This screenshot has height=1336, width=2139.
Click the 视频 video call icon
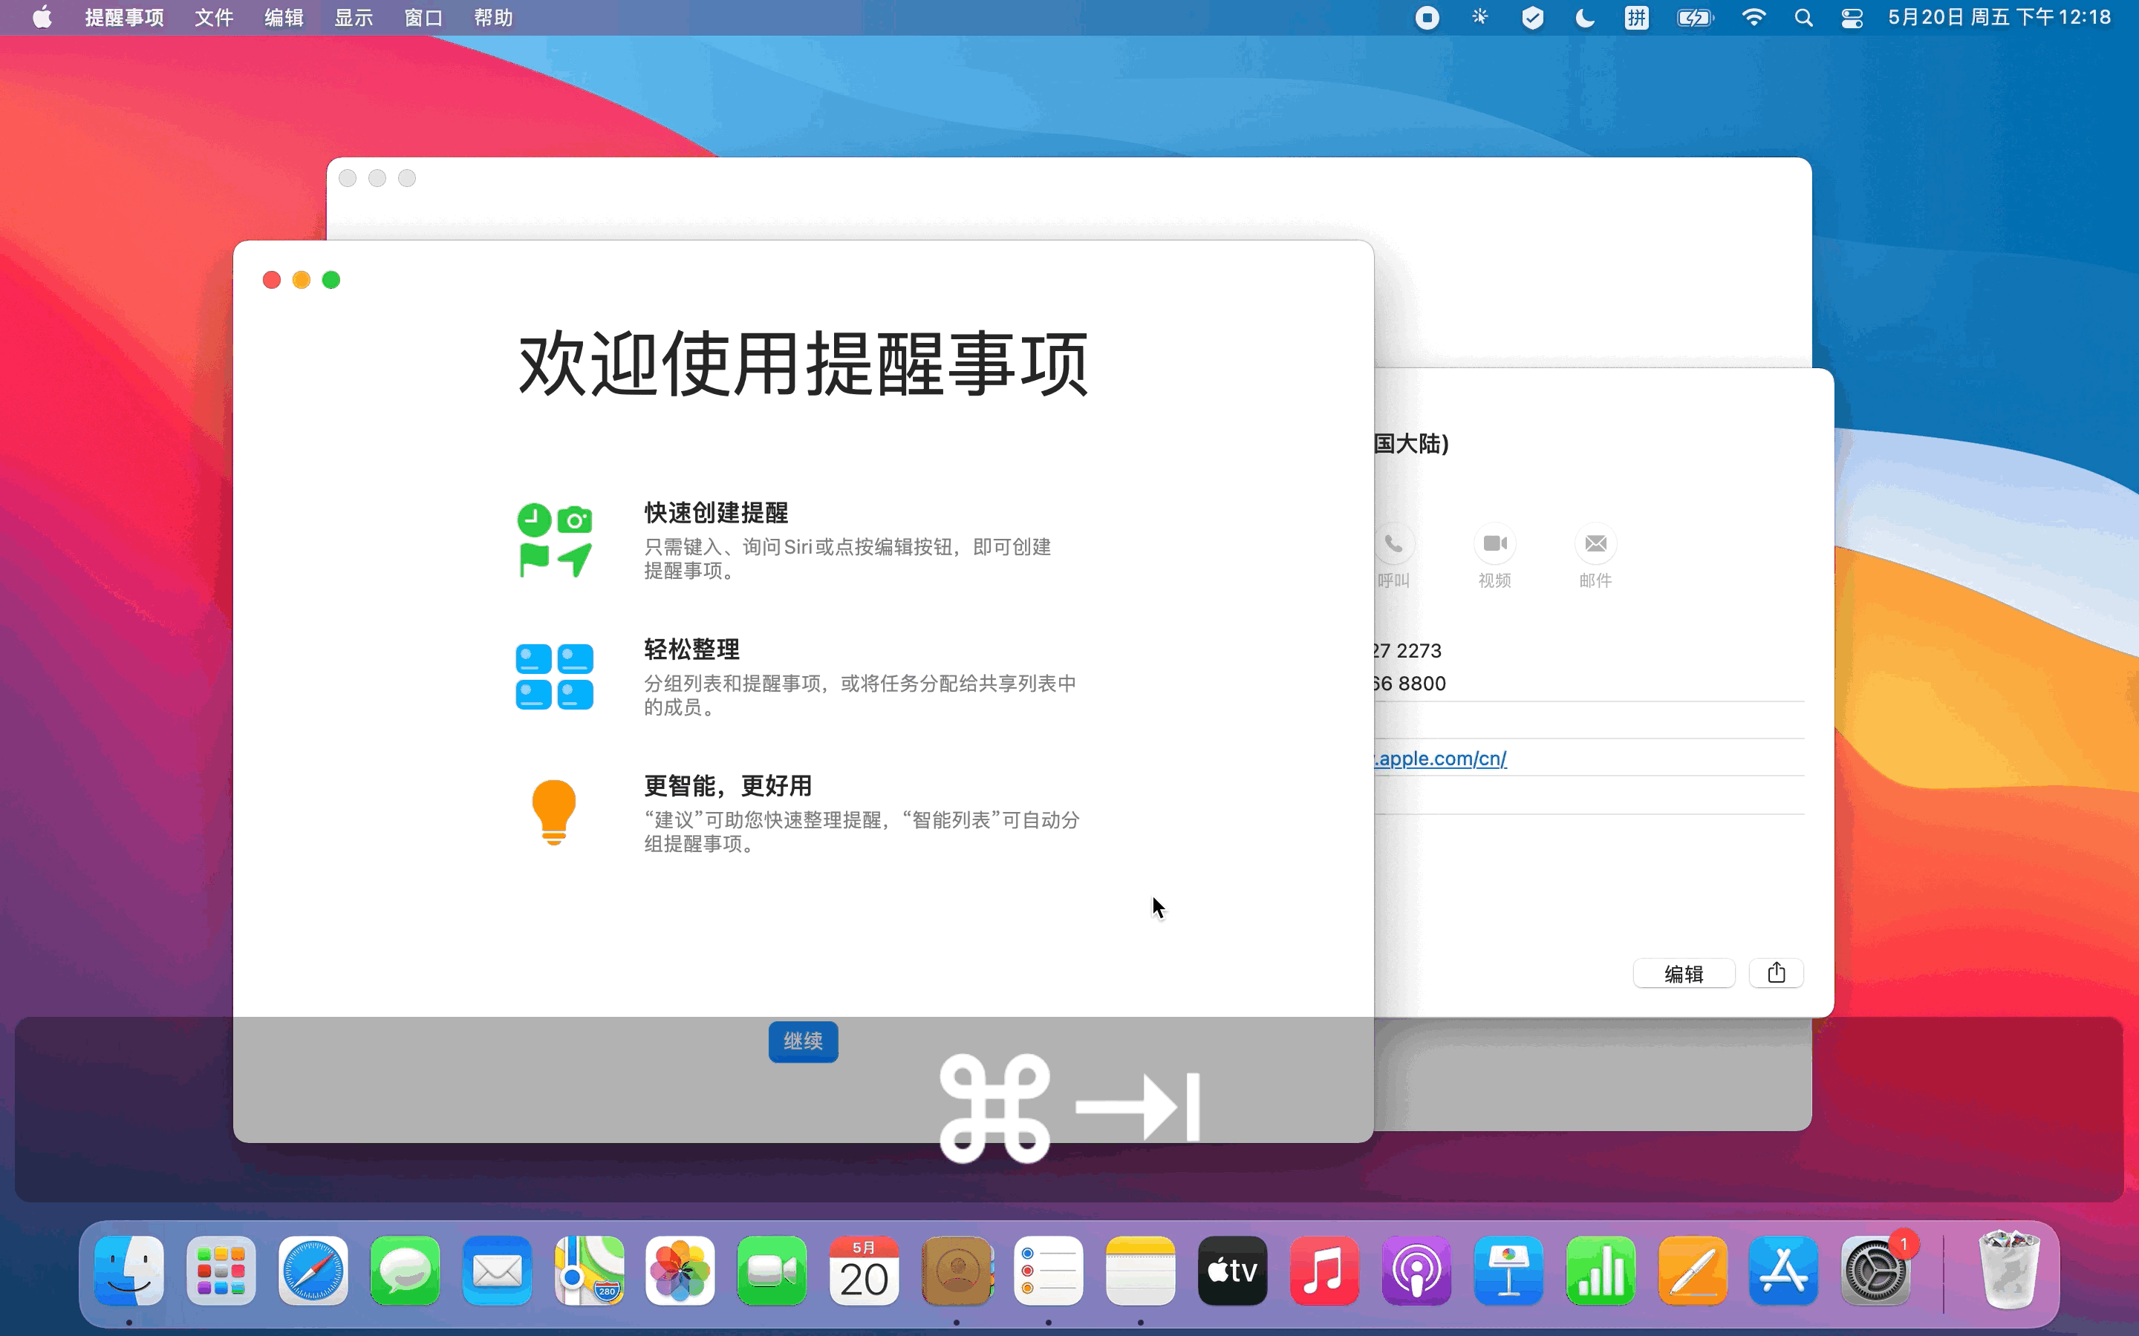[x=1494, y=543]
